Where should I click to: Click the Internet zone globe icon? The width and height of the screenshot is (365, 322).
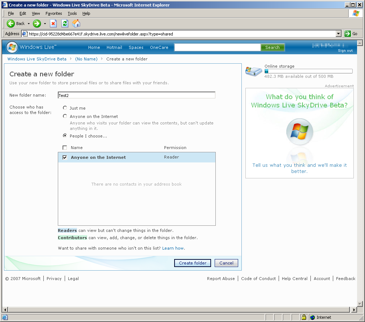pos(312,317)
